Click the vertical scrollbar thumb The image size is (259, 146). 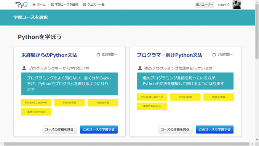click(257, 31)
